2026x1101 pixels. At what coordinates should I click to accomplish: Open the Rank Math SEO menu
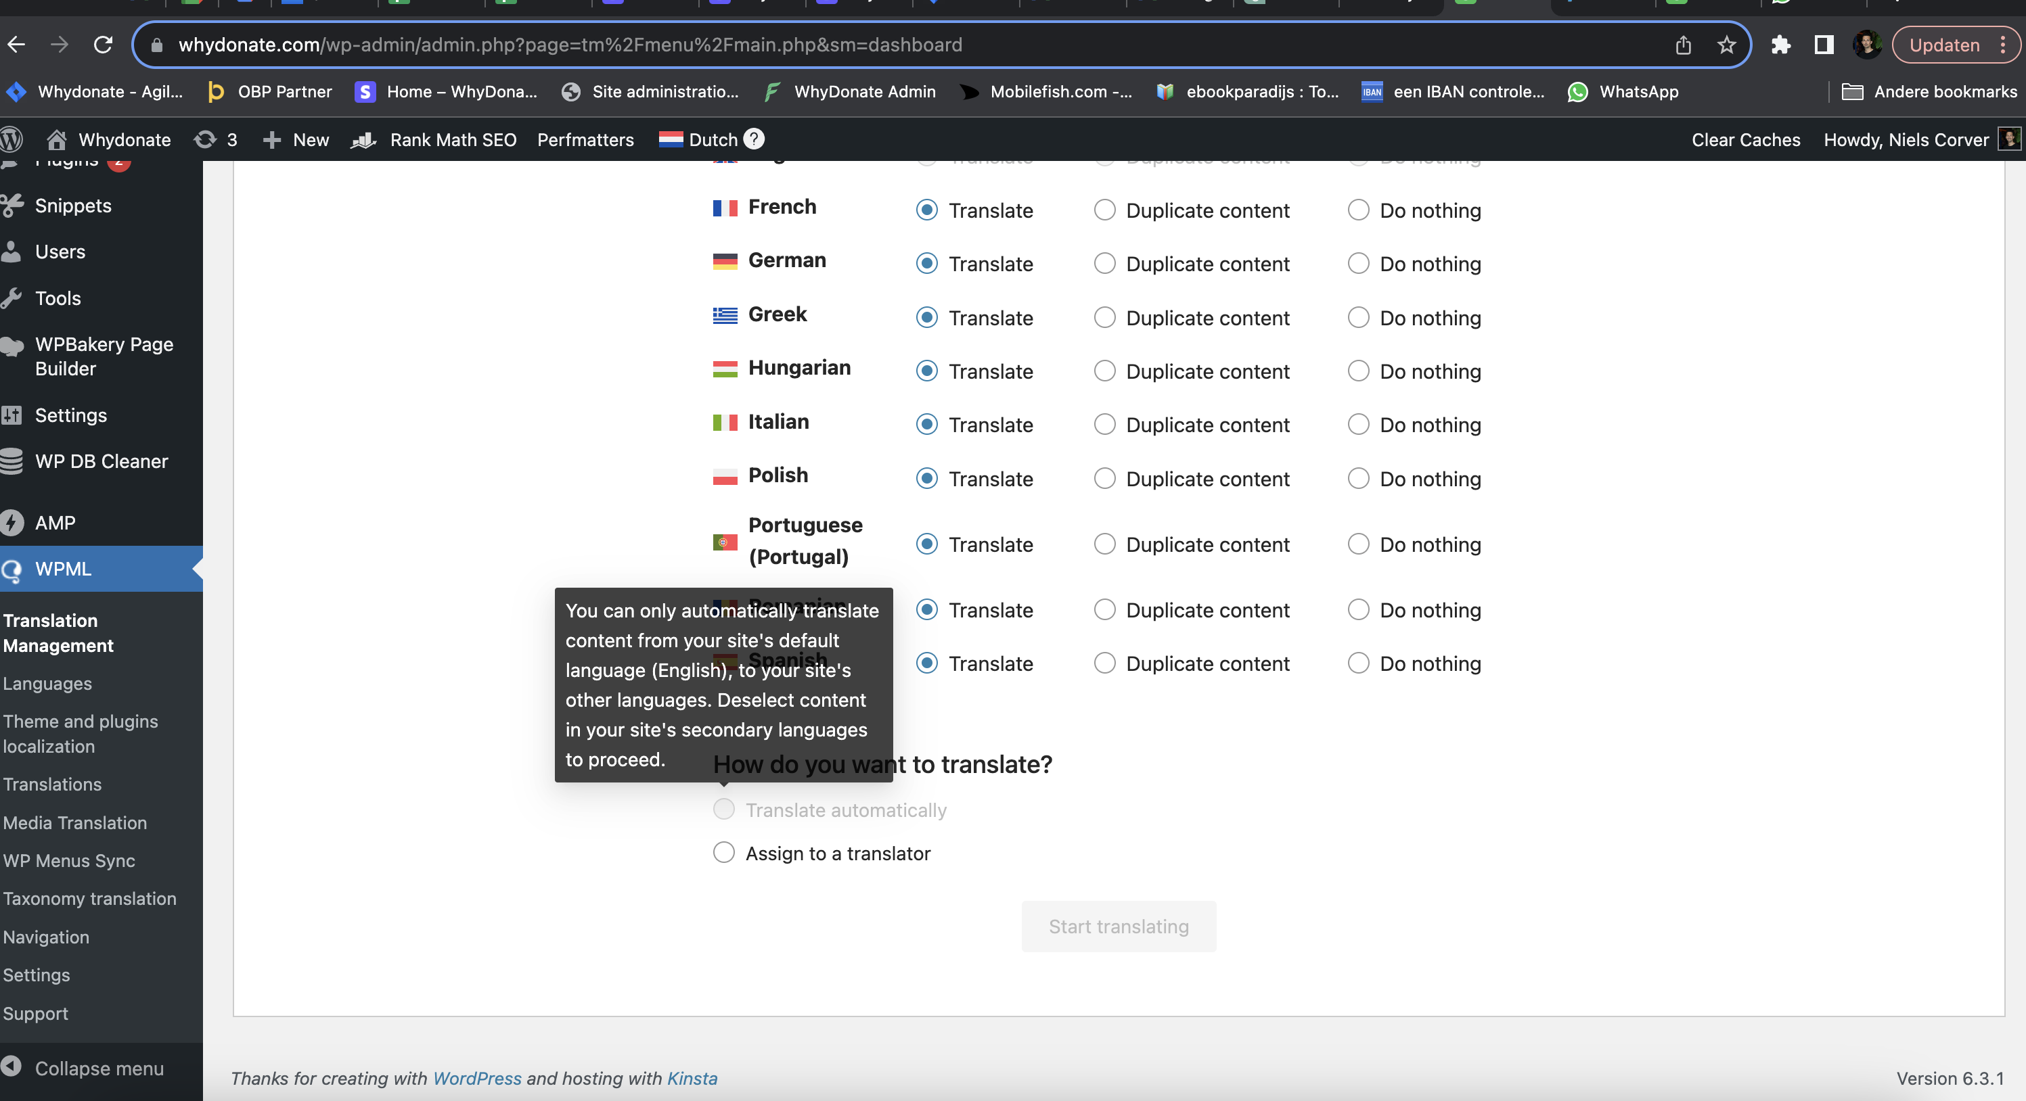(434, 140)
